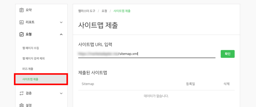Image resolution: width=256 pixels, height=107 pixels.
Task: Expand the 리포트 section chevron
Action: tap(61, 22)
